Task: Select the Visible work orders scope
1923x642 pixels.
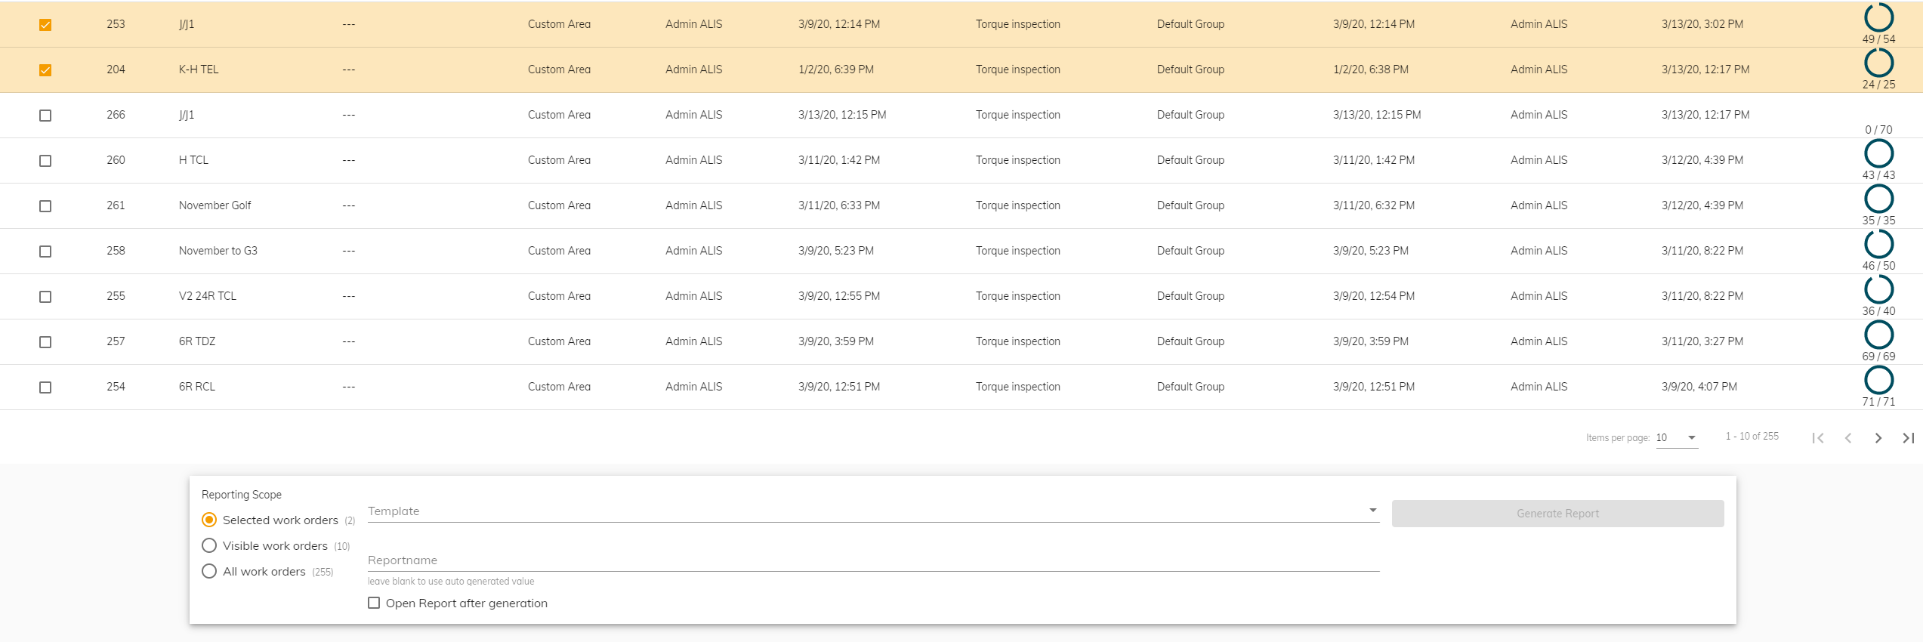Action: click(209, 545)
